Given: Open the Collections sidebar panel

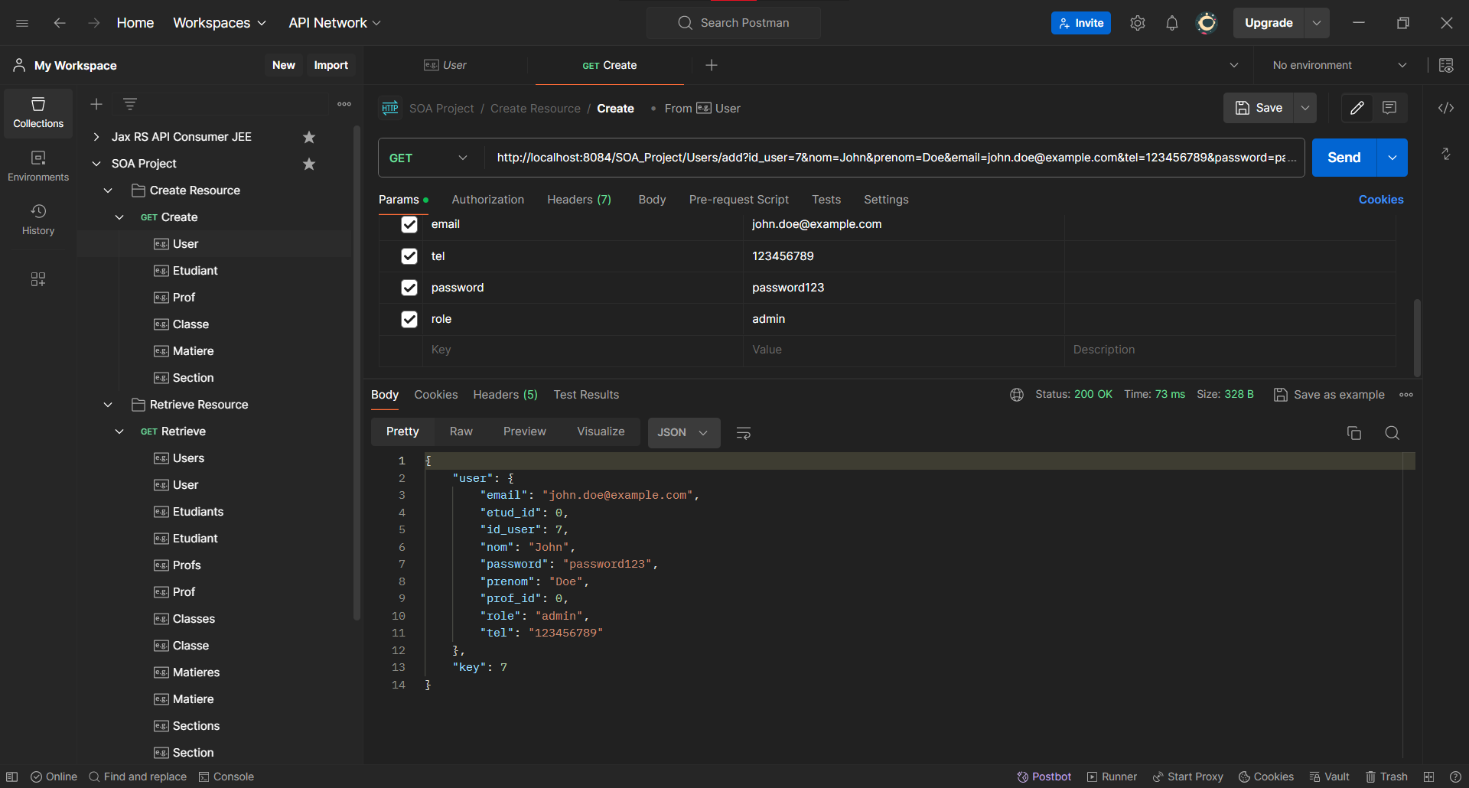Looking at the screenshot, I should (x=38, y=112).
